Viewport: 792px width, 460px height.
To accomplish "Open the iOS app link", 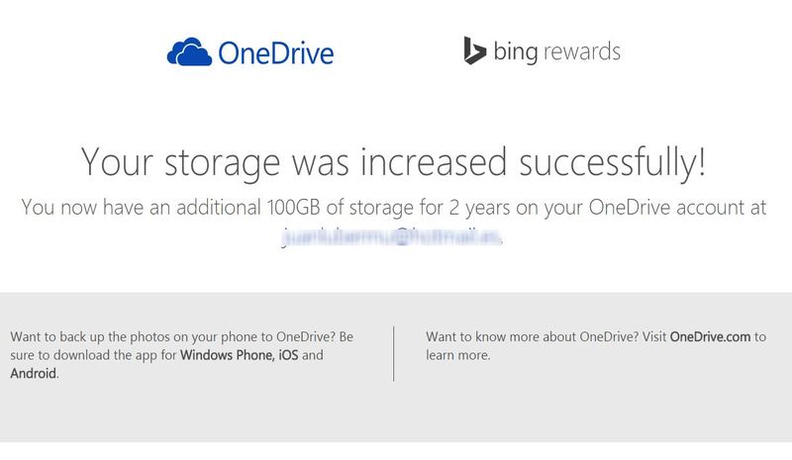I will pyautogui.click(x=288, y=355).
